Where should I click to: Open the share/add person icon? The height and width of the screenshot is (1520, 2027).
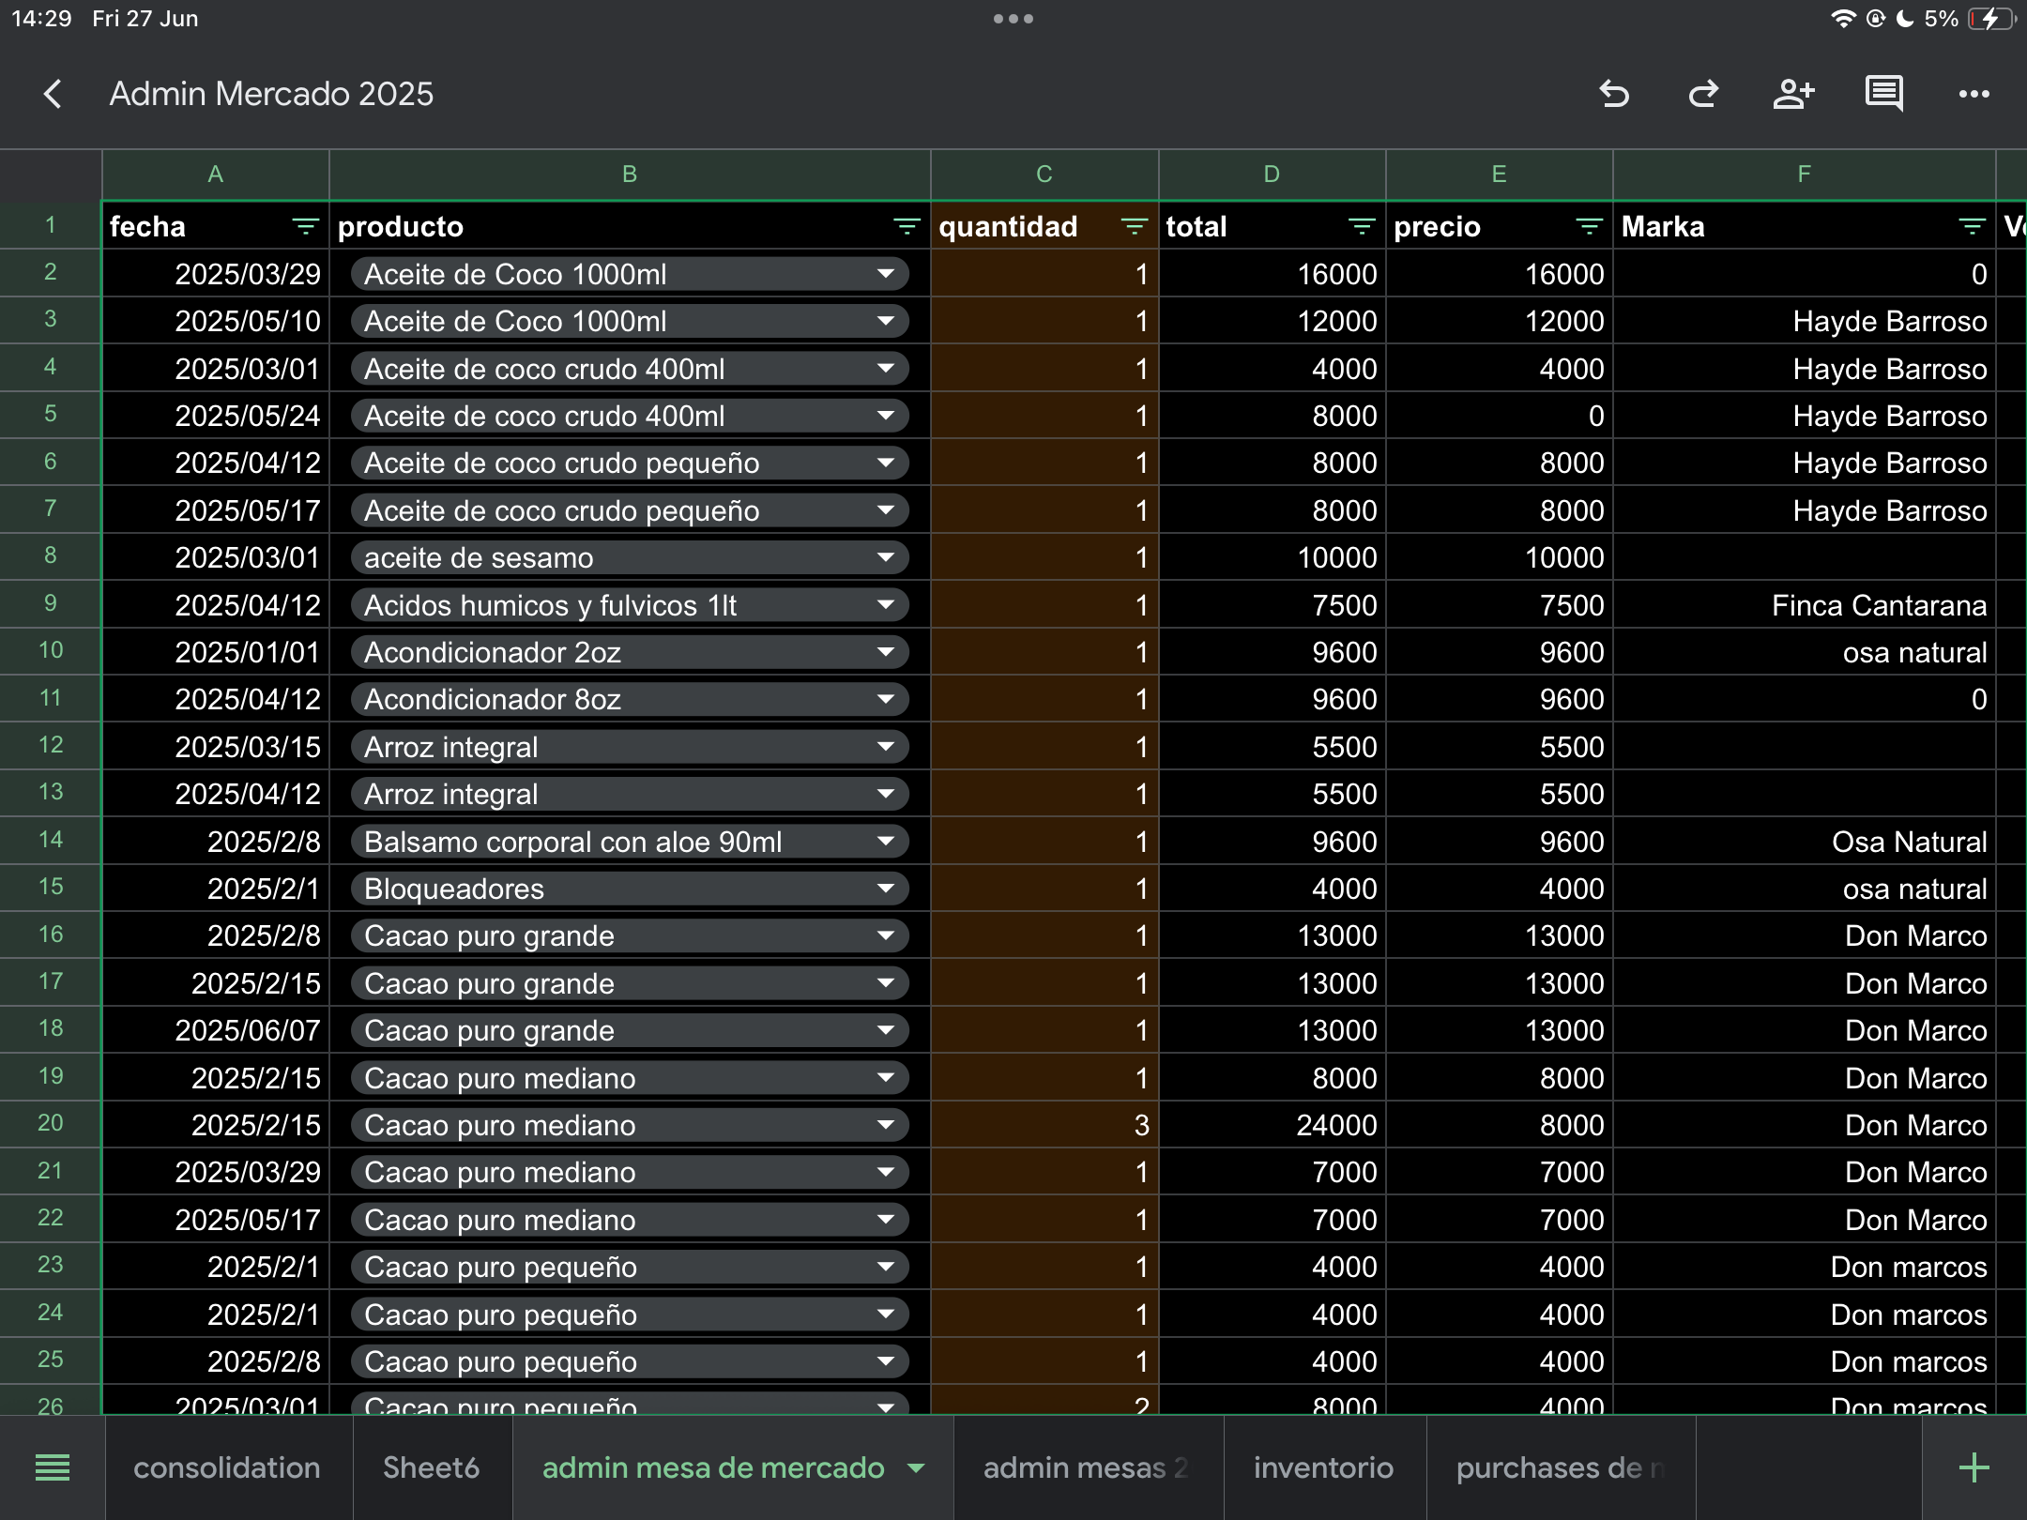(x=1793, y=94)
